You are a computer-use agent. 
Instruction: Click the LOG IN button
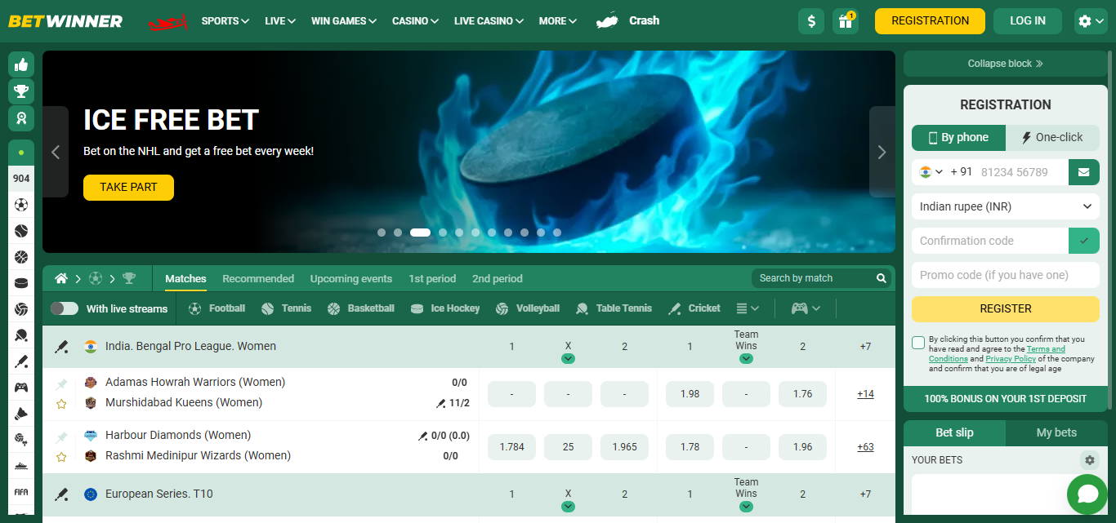point(1028,21)
